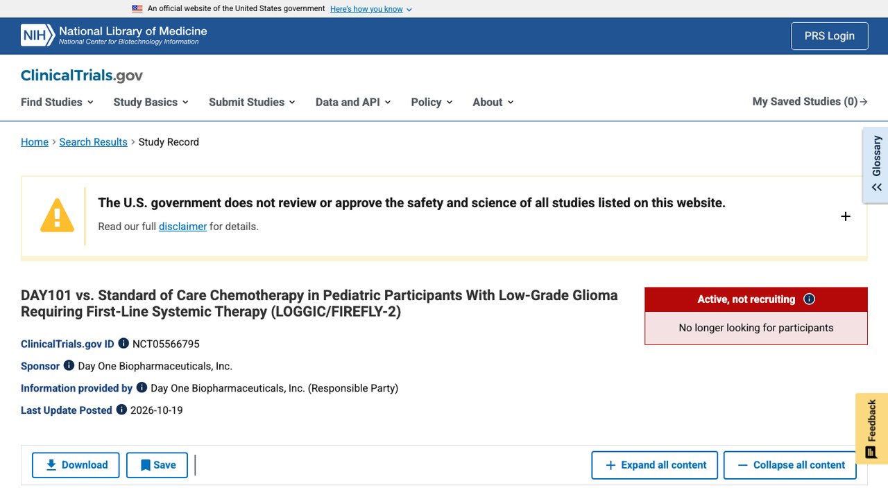The height and width of the screenshot is (499, 888).
Task: Download the study record
Action: click(76, 465)
